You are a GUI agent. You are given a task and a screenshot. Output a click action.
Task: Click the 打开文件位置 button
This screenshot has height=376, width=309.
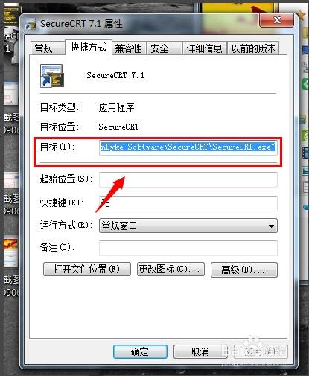(x=87, y=270)
